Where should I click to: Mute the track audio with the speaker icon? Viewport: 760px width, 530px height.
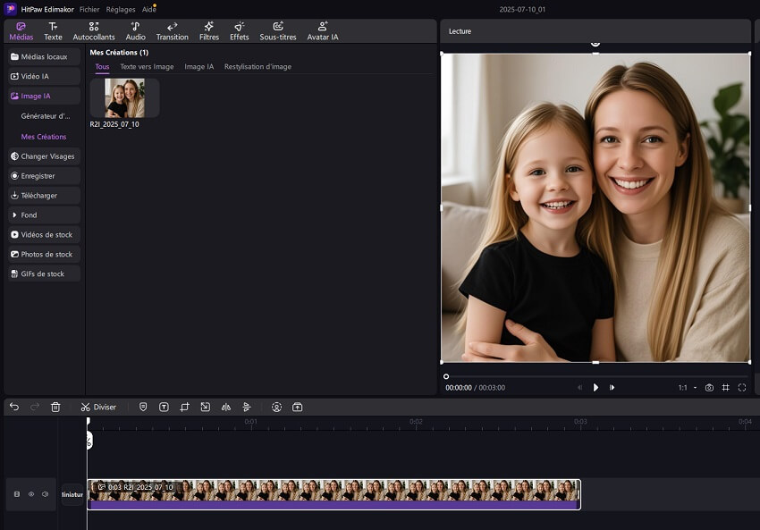tap(45, 493)
